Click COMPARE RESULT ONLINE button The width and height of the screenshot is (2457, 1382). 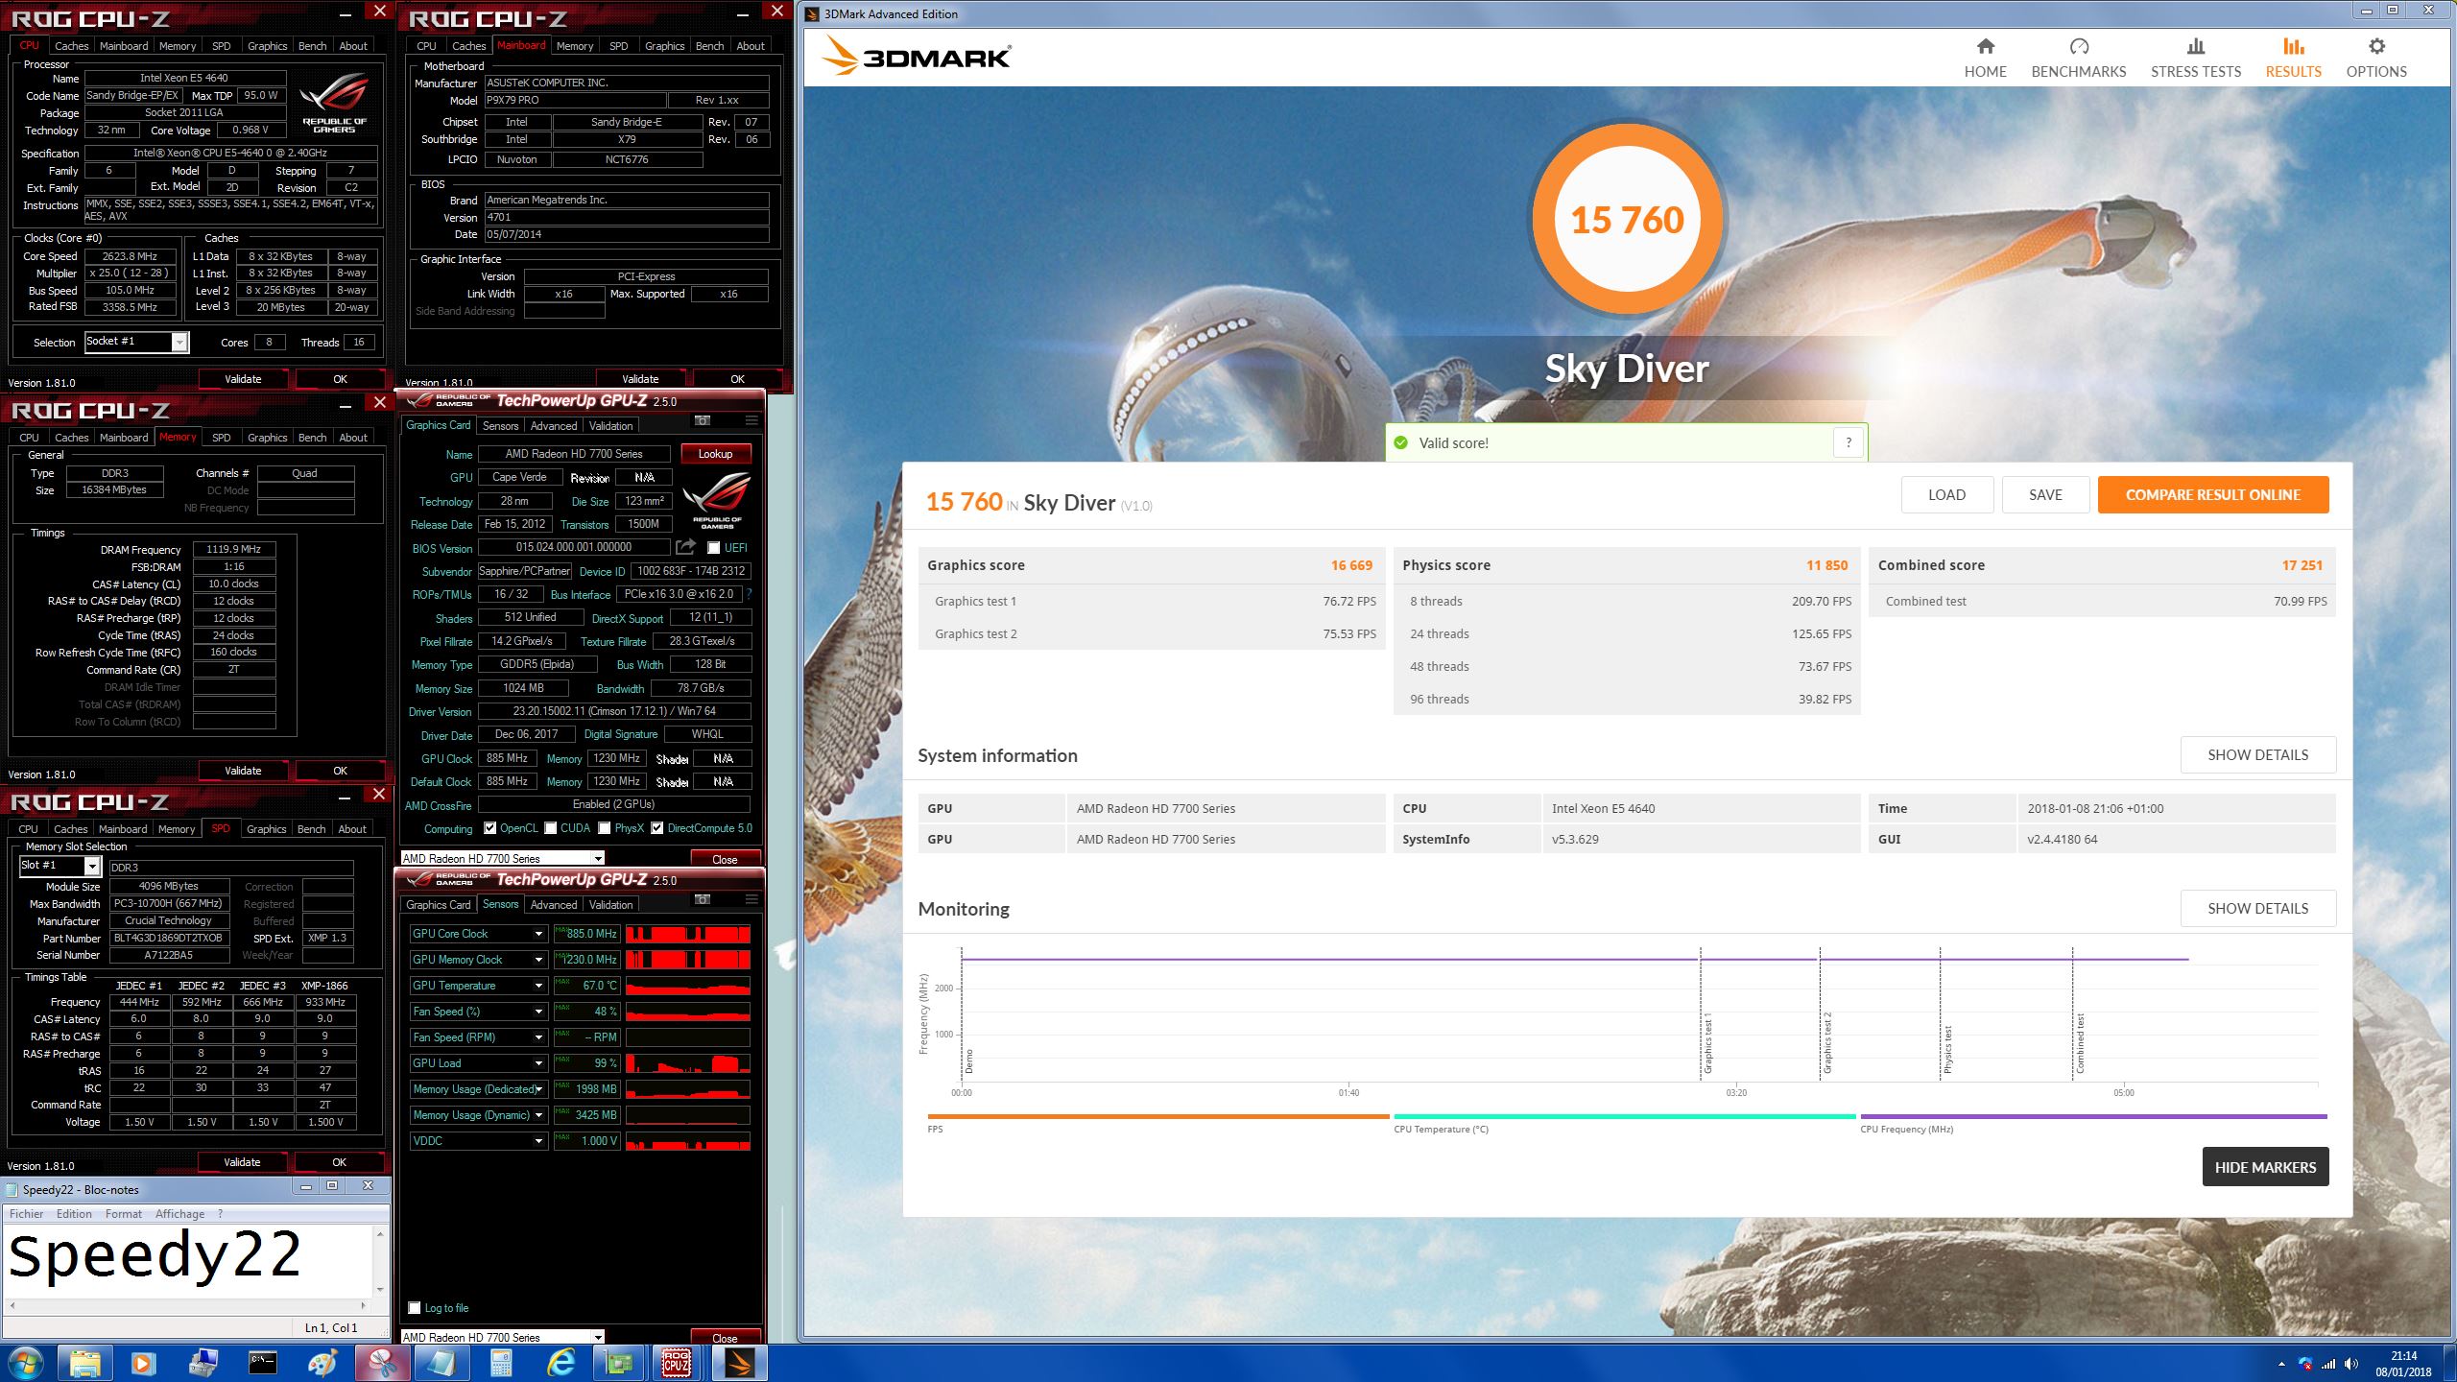2213,495
